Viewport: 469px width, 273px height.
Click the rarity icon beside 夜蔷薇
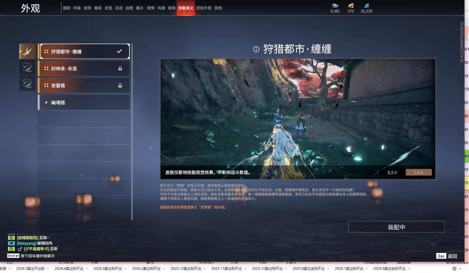[x=46, y=85]
